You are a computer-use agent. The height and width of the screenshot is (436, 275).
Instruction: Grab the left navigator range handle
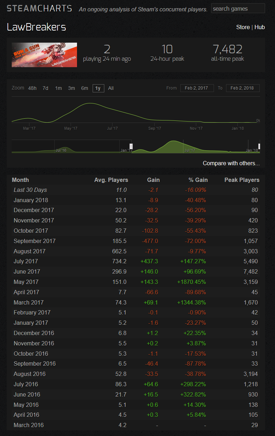point(131,146)
